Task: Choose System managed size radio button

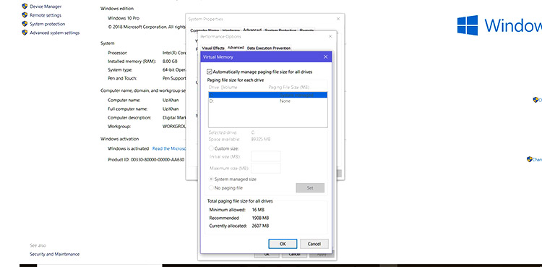Action: [211, 179]
